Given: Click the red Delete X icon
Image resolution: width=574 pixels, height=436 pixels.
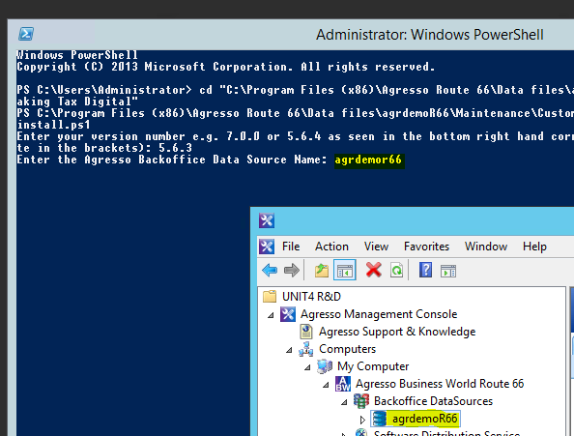Looking at the screenshot, I should point(373,270).
